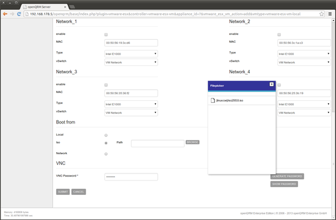Reload the page with refresh icon
The height and width of the screenshot is (220, 336).
point(19,14)
